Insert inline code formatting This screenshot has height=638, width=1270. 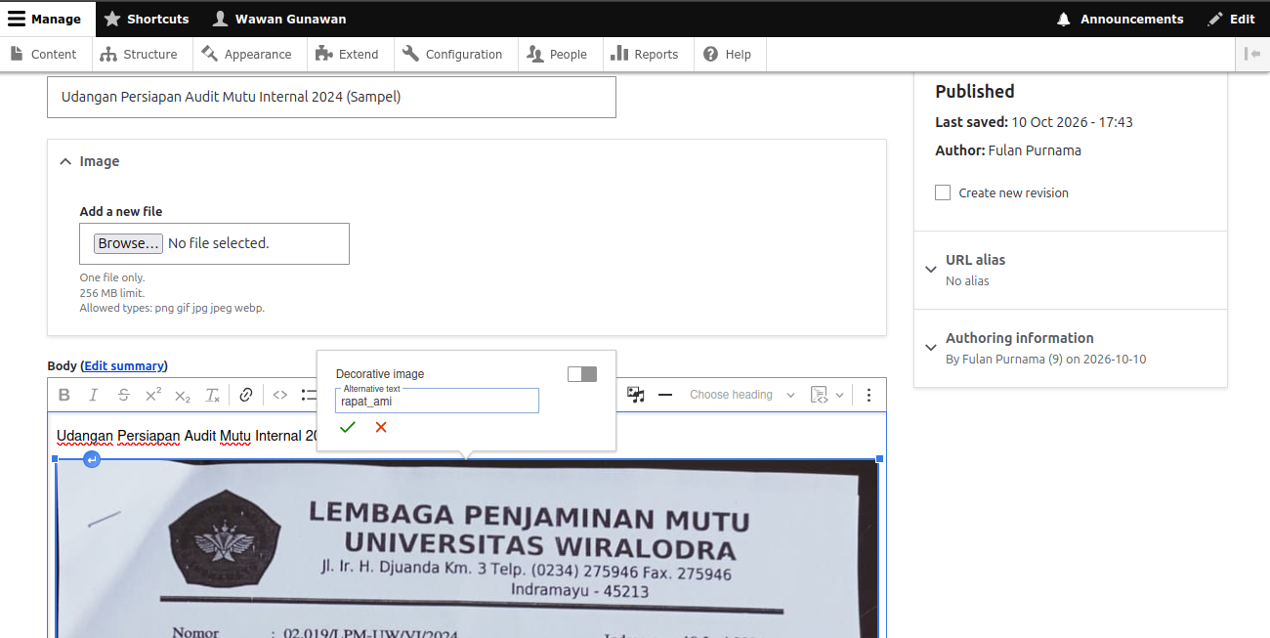point(280,395)
